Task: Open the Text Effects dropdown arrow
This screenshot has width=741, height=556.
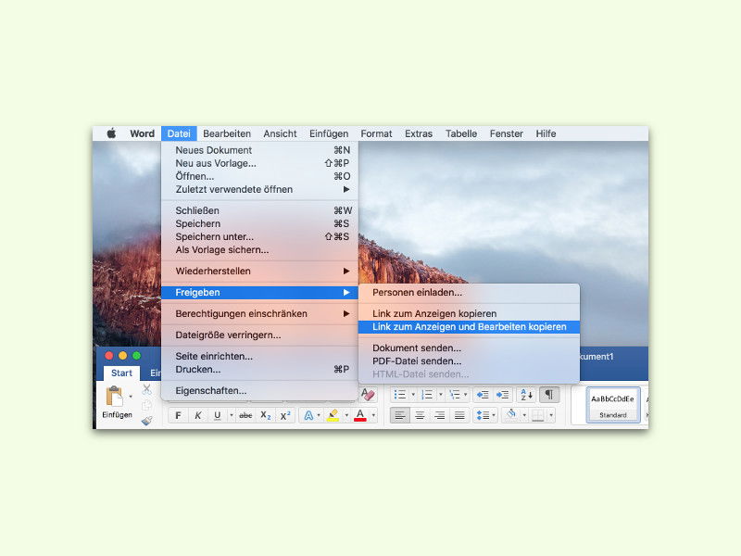Action: tap(319, 415)
